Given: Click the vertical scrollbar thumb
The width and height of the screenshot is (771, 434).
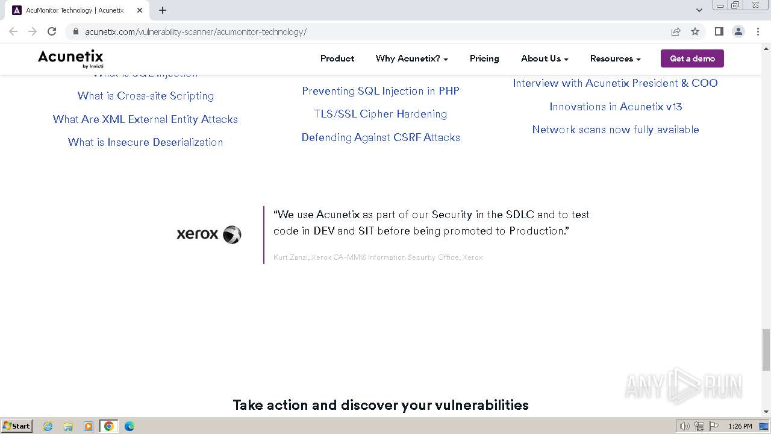Looking at the screenshot, I should coord(766,350).
